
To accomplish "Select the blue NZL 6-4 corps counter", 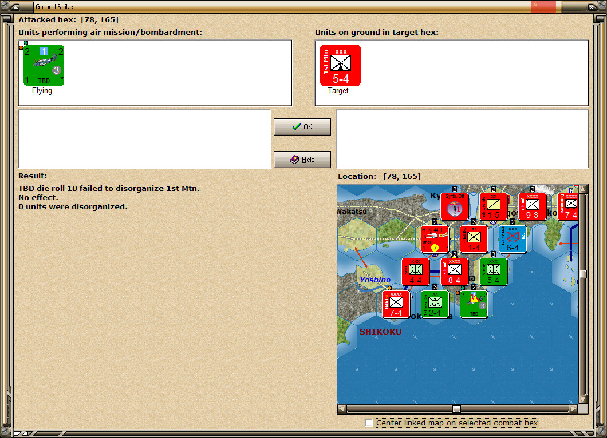I will pos(513,239).
